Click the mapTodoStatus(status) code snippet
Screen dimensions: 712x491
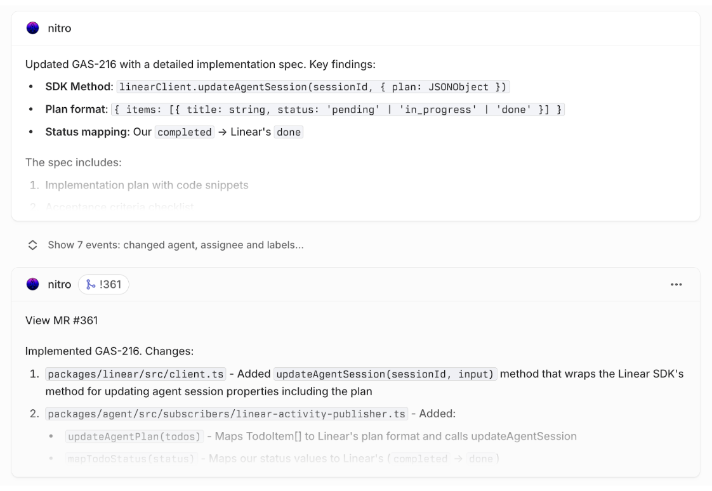point(131,458)
